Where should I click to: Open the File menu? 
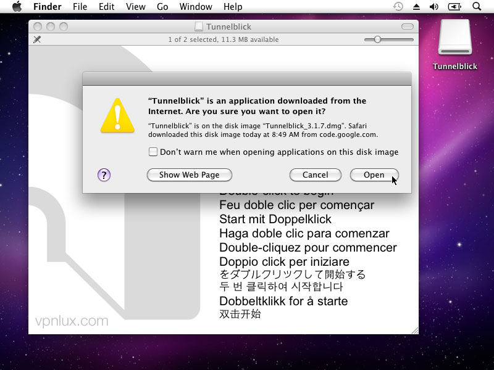(x=80, y=7)
